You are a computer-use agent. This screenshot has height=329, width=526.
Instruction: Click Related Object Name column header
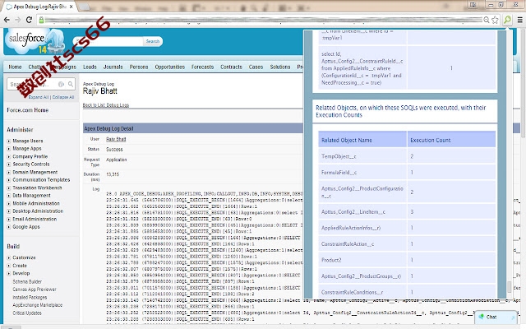tap(362, 140)
